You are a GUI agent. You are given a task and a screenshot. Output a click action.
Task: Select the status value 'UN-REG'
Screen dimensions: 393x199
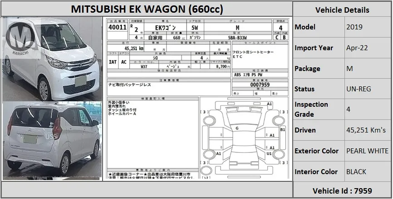[x=359, y=89]
